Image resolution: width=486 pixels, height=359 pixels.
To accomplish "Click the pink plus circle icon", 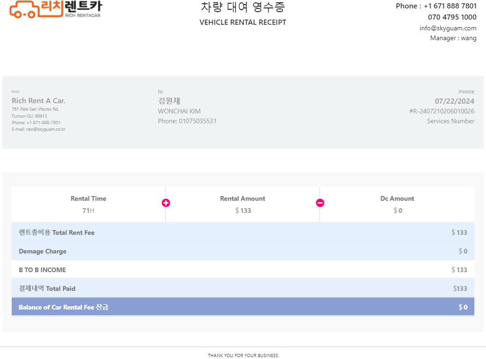I will 166,203.
